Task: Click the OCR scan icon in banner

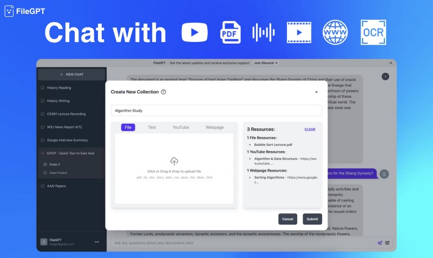Action: click(x=373, y=32)
